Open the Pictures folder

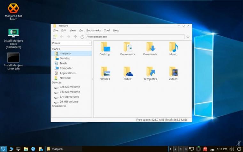pyautogui.click(x=105, y=74)
